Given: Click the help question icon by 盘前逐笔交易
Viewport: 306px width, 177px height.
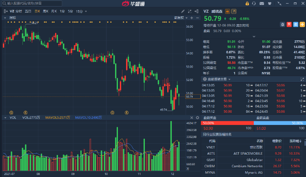Looking at the screenshot, I should click(205, 79).
